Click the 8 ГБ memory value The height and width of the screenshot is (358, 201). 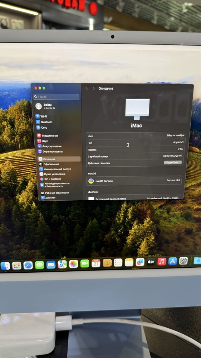(180, 149)
